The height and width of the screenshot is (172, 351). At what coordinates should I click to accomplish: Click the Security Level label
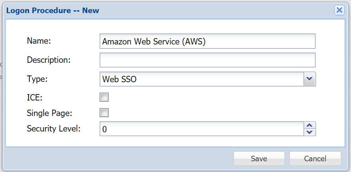point(54,128)
